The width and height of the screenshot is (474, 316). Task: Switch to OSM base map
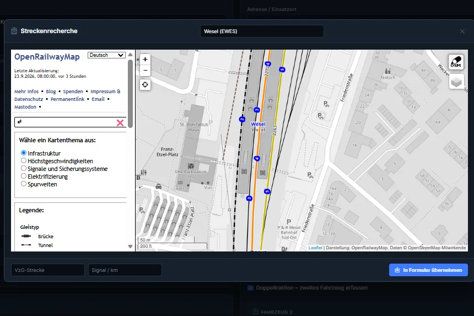point(456,62)
